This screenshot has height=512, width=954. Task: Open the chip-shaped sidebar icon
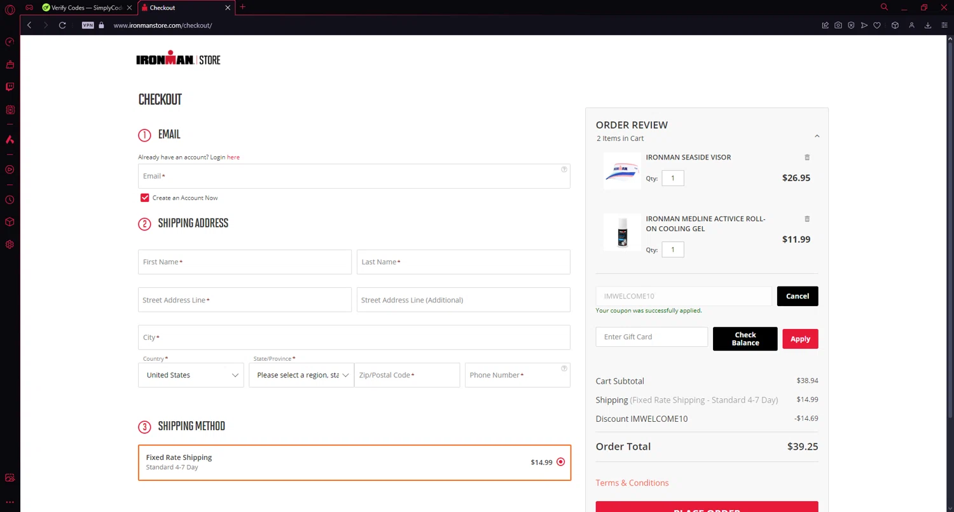tap(10, 110)
